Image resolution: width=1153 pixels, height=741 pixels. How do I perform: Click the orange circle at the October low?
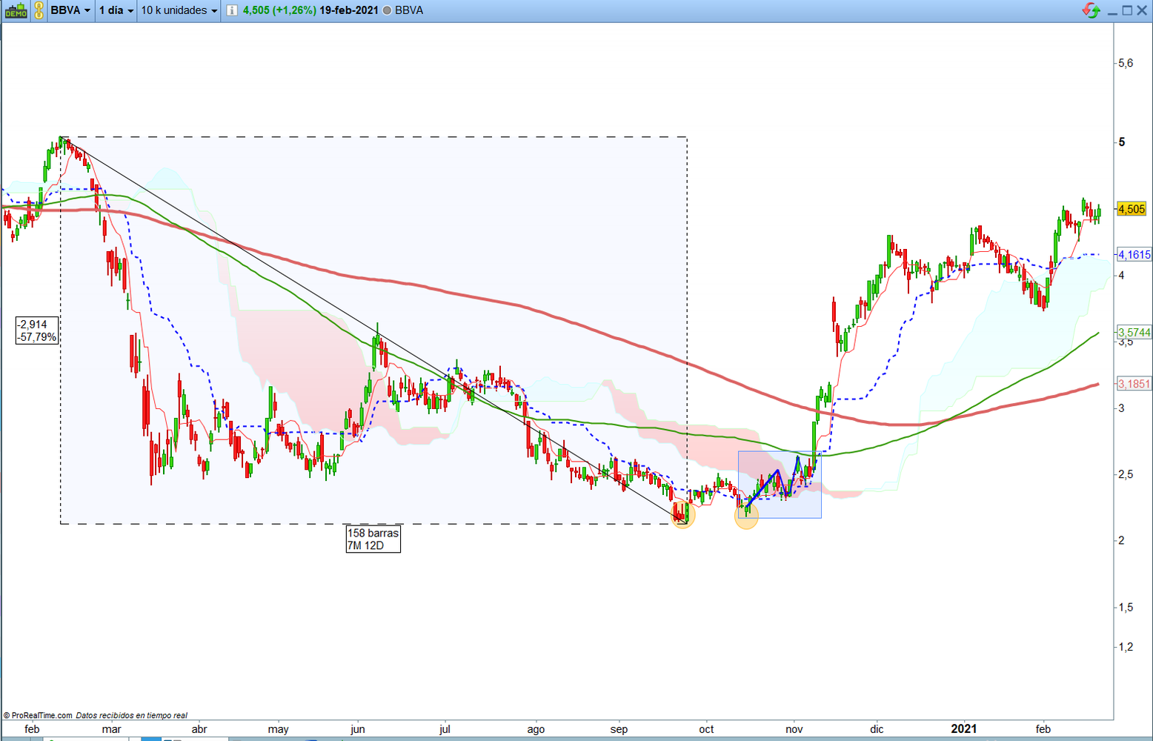[x=746, y=516]
